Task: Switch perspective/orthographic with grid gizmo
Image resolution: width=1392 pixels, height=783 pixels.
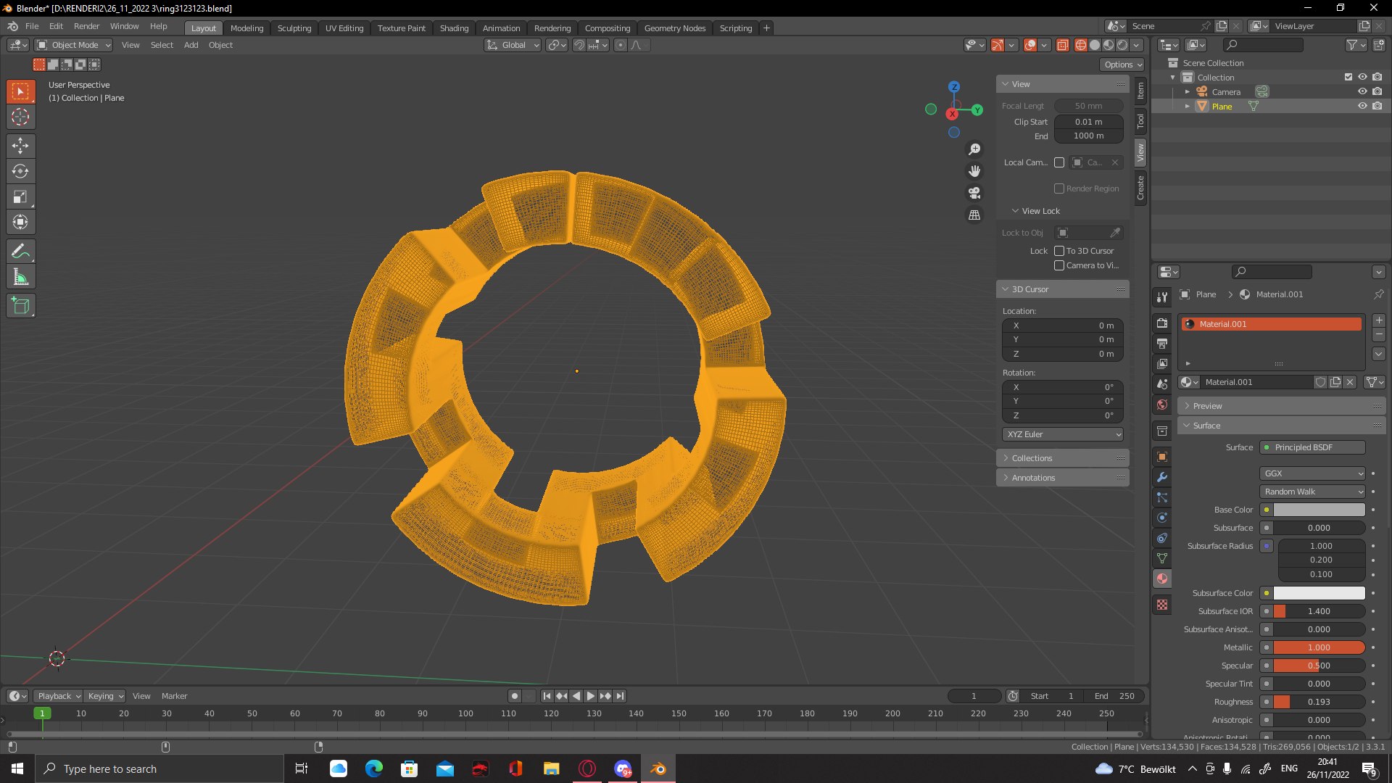Action: [974, 215]
